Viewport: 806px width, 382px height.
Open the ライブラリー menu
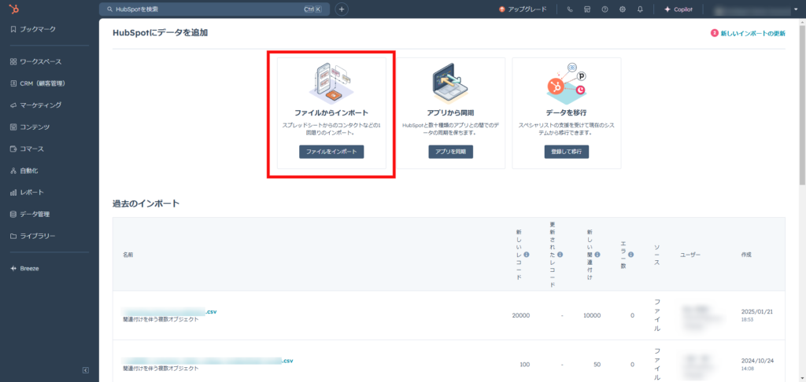33,236
